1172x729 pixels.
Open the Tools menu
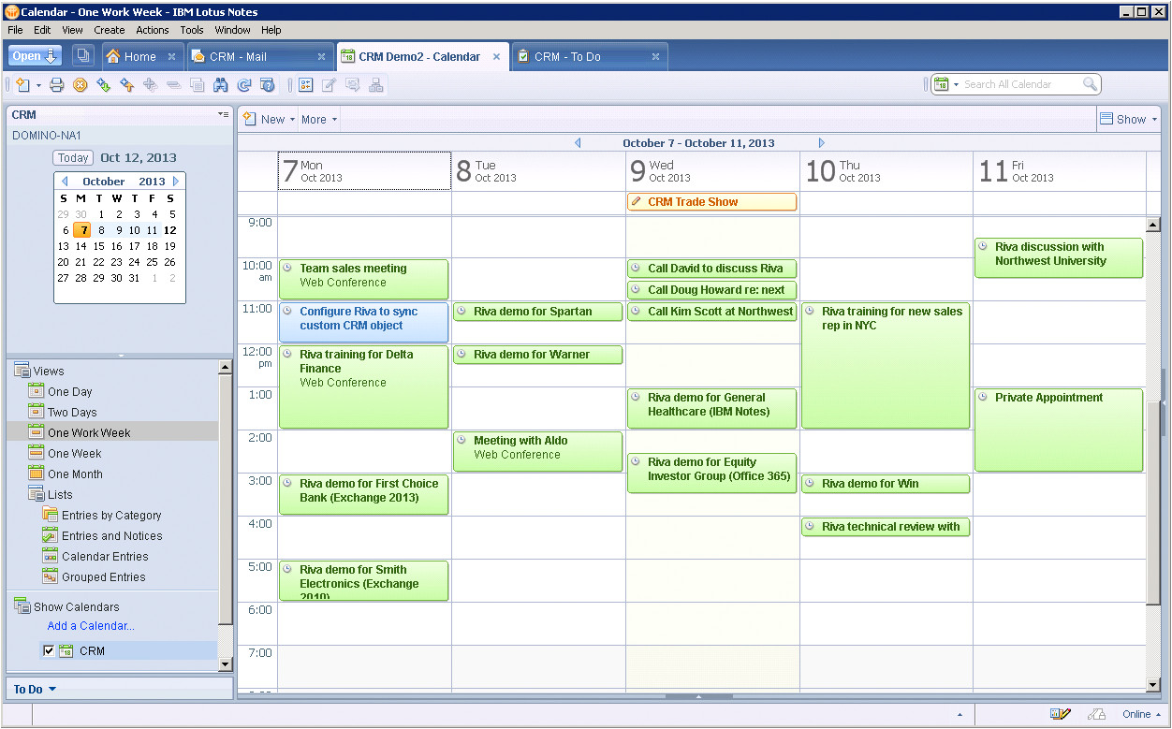tap(192, 30)
